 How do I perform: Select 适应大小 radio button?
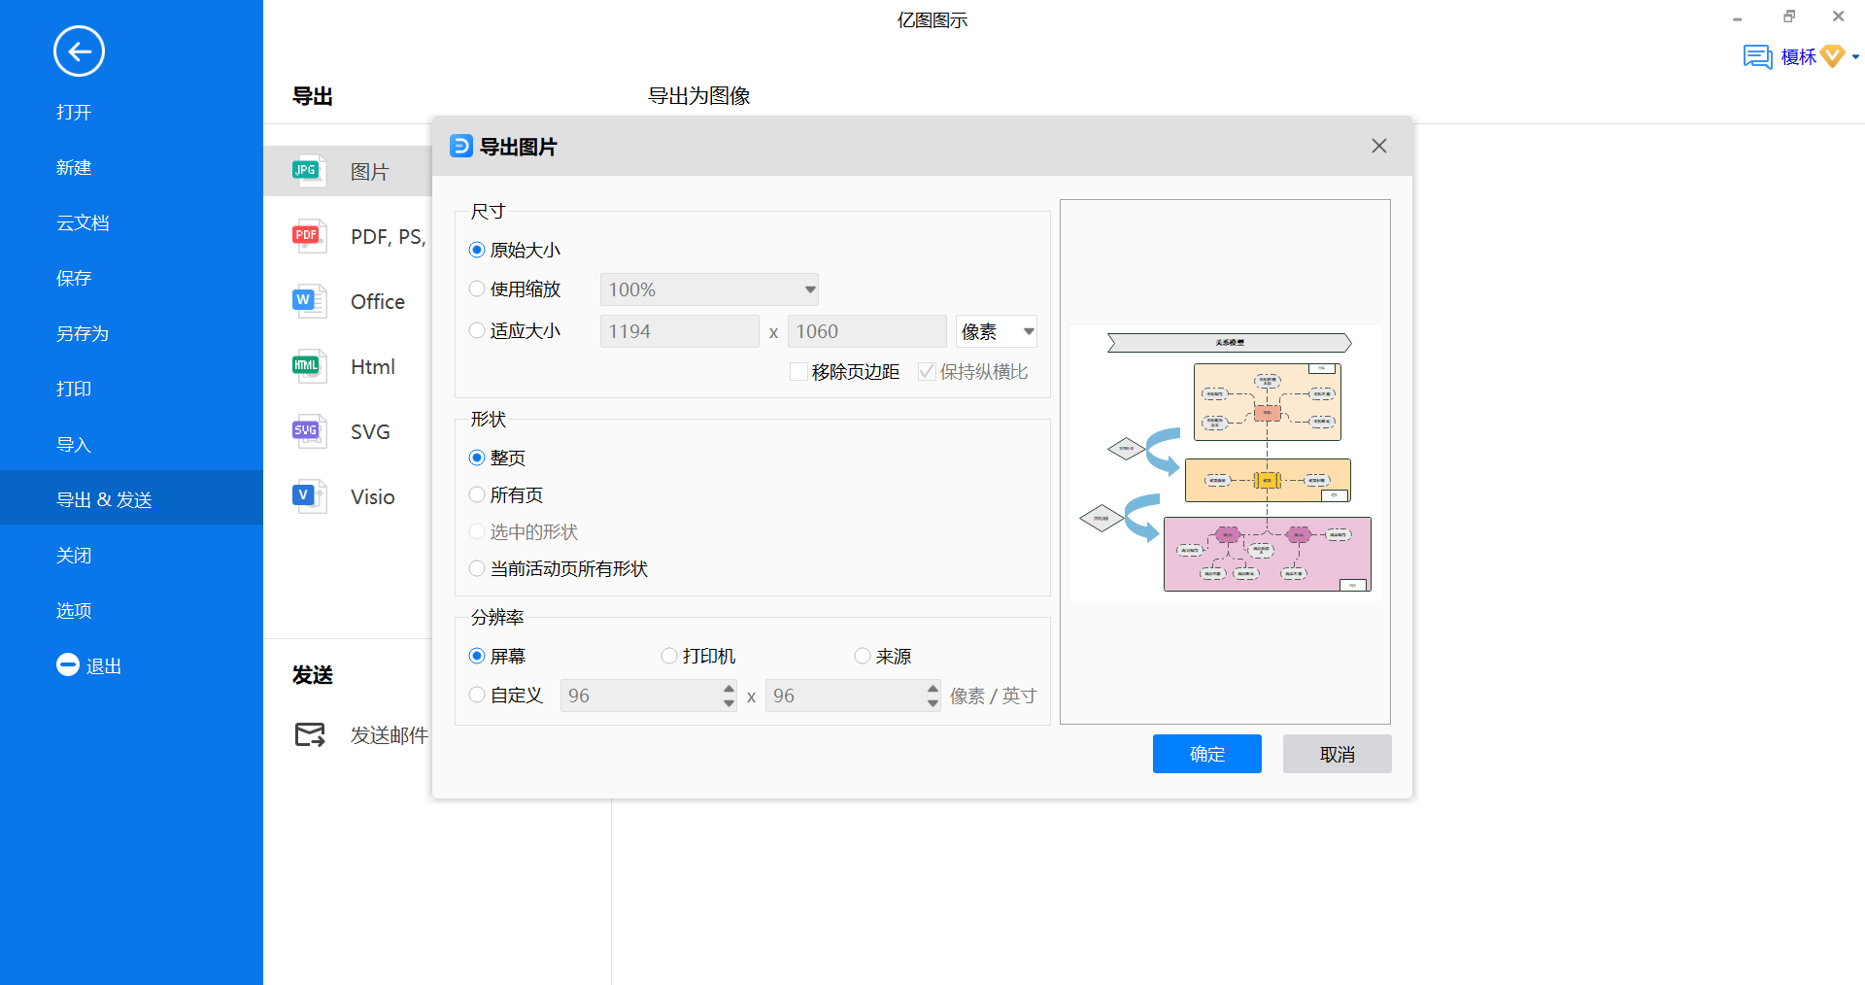click(x=477, y=330)
